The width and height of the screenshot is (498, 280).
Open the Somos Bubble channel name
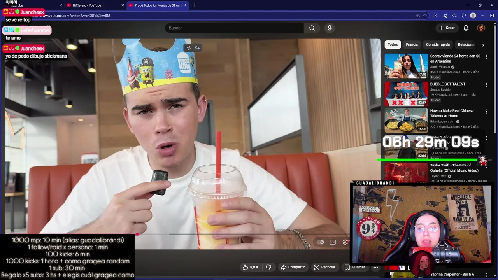coord(440,90)
